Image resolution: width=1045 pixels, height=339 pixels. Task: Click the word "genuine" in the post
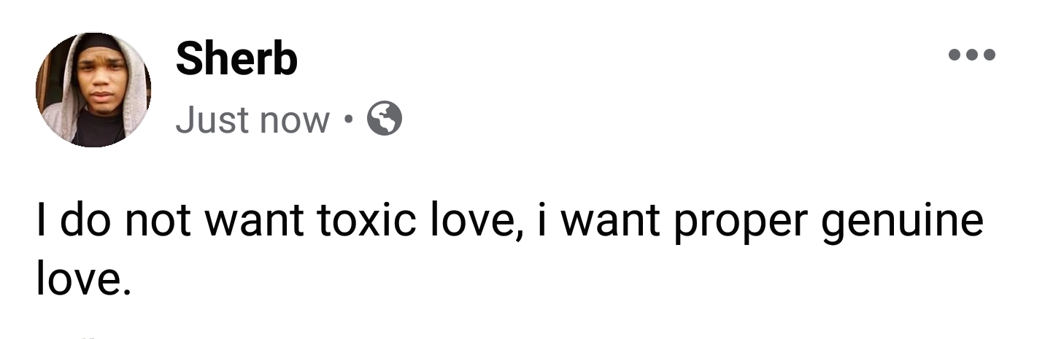click(903, 224)
